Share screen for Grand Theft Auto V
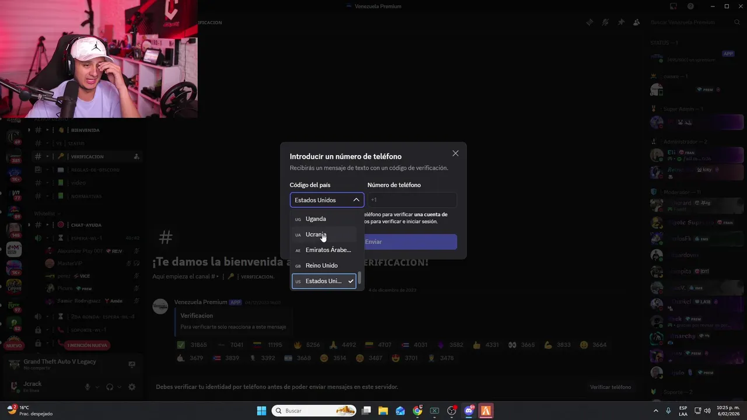Viewport: 747px width, 420px height. pyautogui.click(x=132, y=365)
